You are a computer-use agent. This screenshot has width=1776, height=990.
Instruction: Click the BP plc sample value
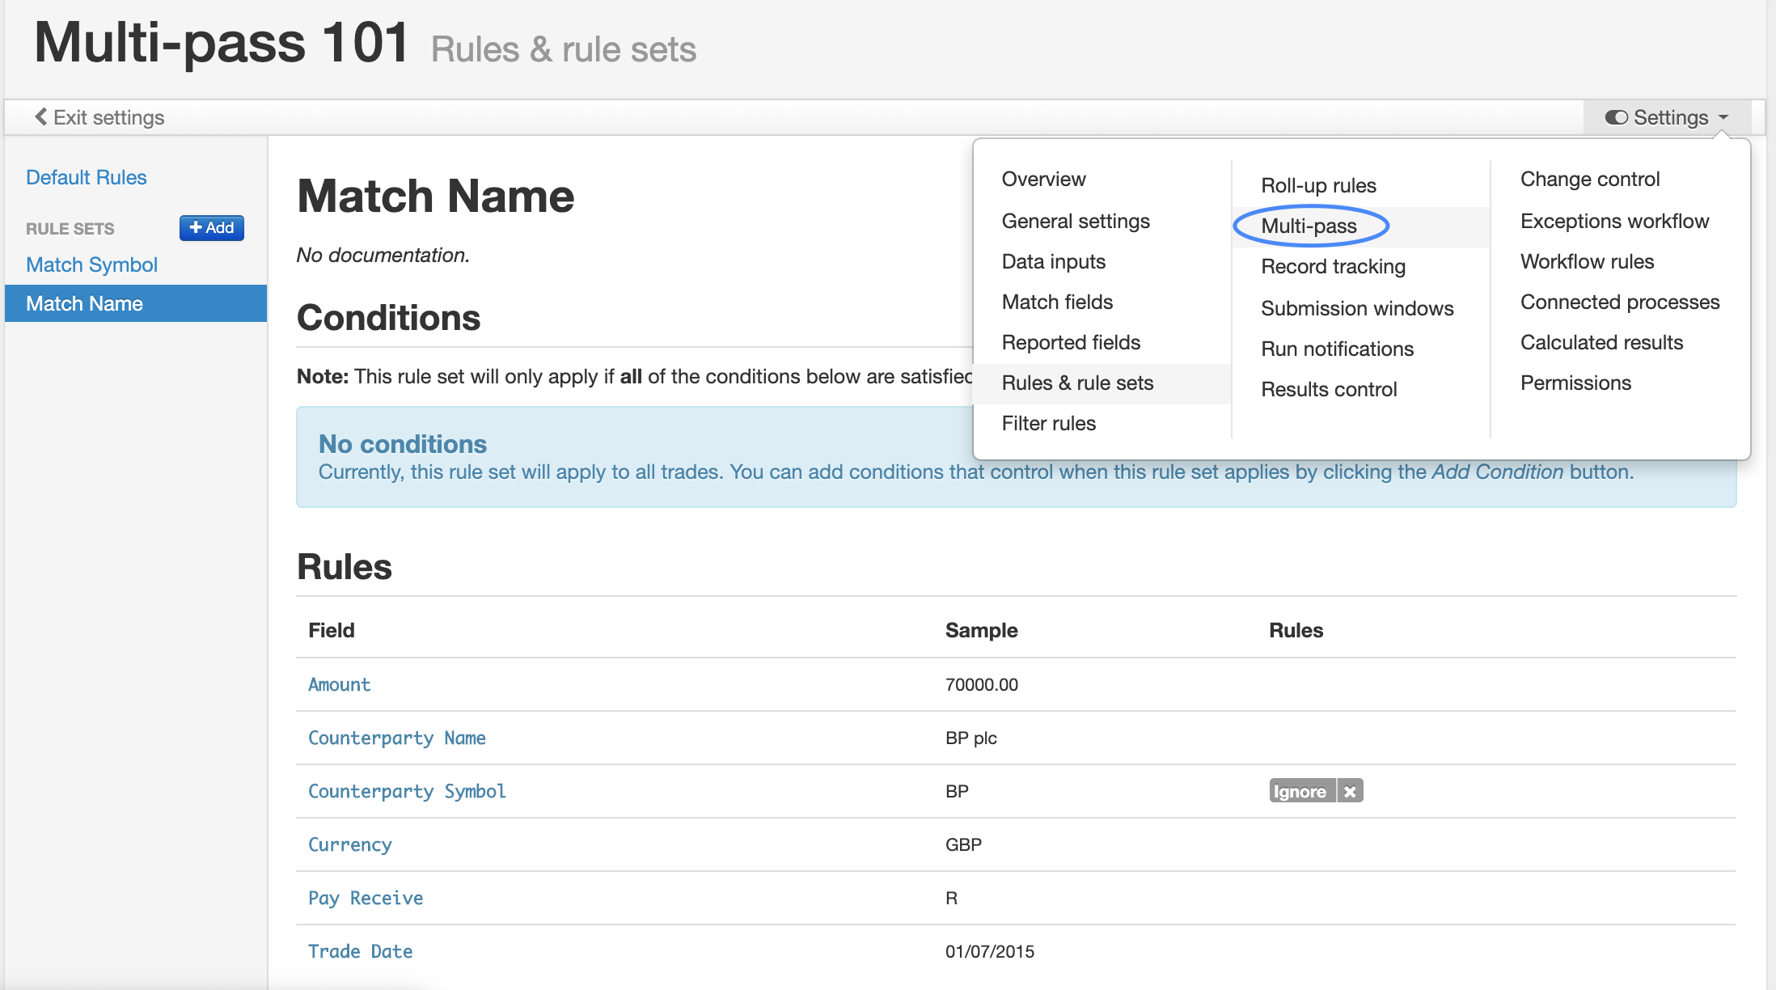[x=970, y=738]
